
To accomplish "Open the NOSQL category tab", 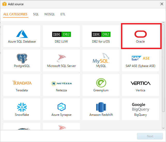I will coord(50,14).
